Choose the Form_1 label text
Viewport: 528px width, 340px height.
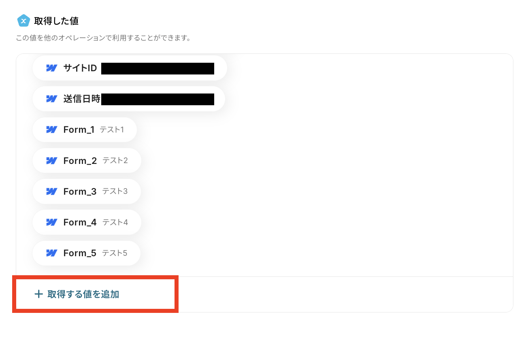[x=79, y=130]
